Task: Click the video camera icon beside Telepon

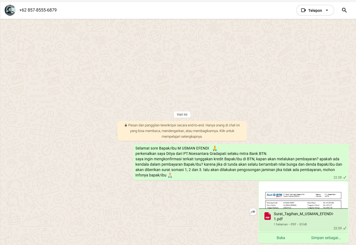Action: tap(303, 10)
